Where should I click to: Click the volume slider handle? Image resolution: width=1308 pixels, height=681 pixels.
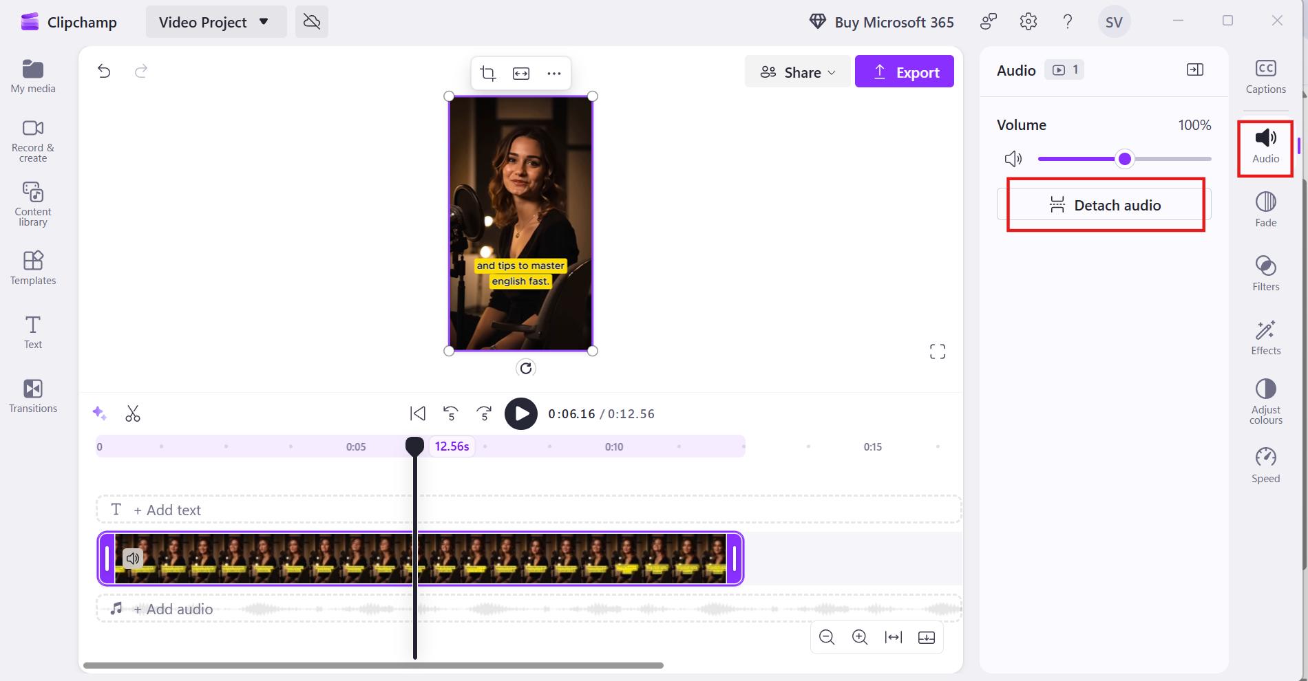1124,159
